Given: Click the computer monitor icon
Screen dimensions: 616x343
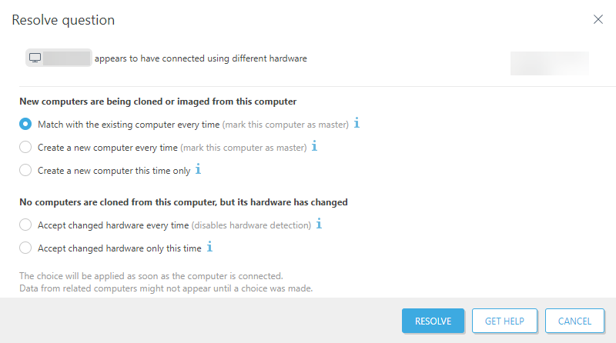Looking at the screenshot, I should [x=35, y=58].
